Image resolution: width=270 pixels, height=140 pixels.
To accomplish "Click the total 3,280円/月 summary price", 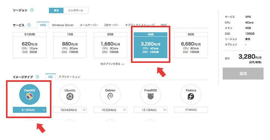I will 250,57.
